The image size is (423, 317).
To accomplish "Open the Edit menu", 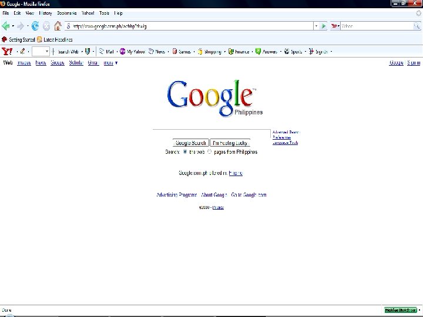I will 17,13.
